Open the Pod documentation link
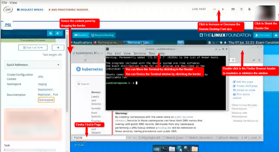This screenshot has width=279, height=152. (55, 95)
